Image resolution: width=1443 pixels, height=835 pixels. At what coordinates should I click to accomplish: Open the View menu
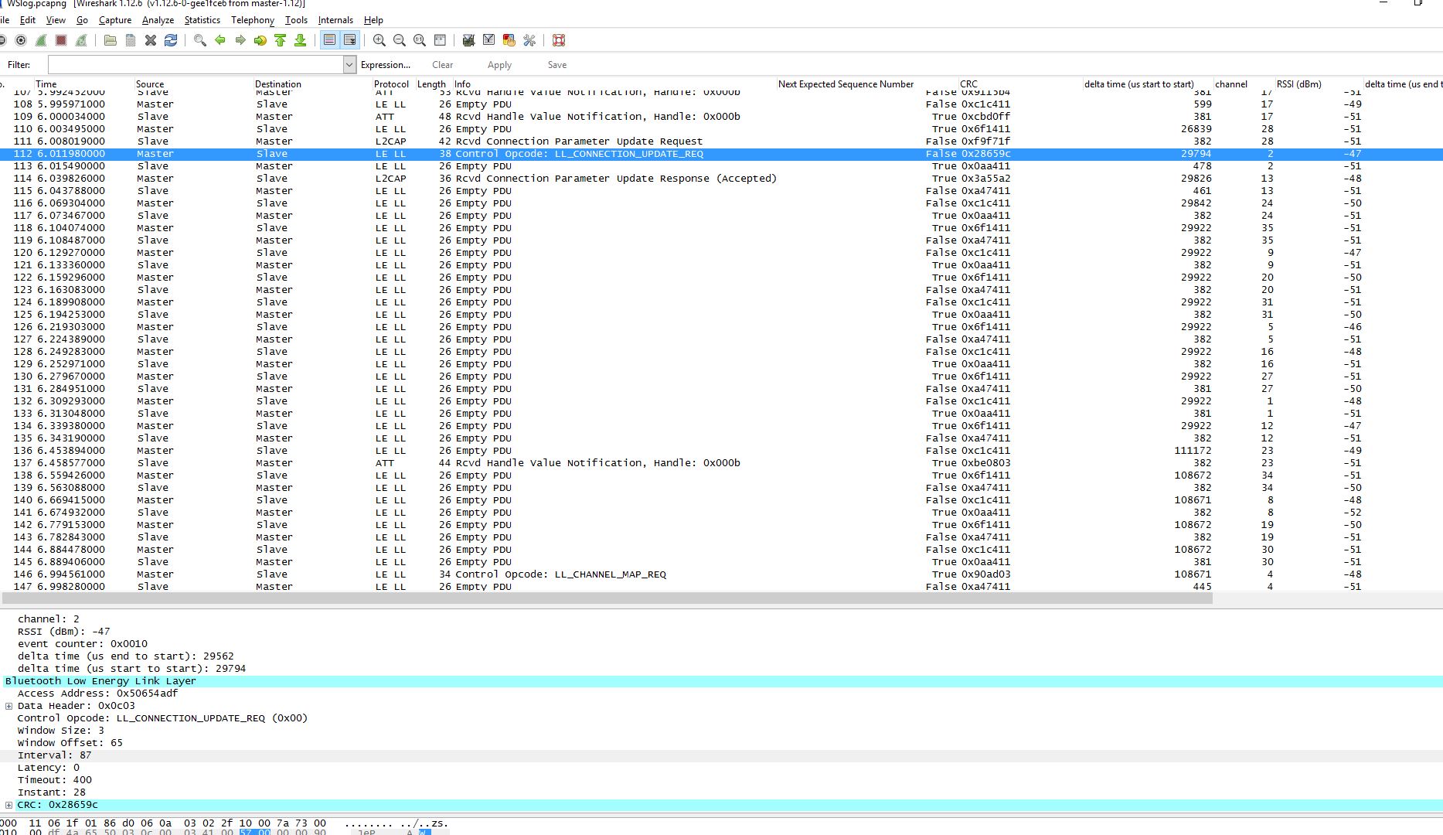click(56, 20)
